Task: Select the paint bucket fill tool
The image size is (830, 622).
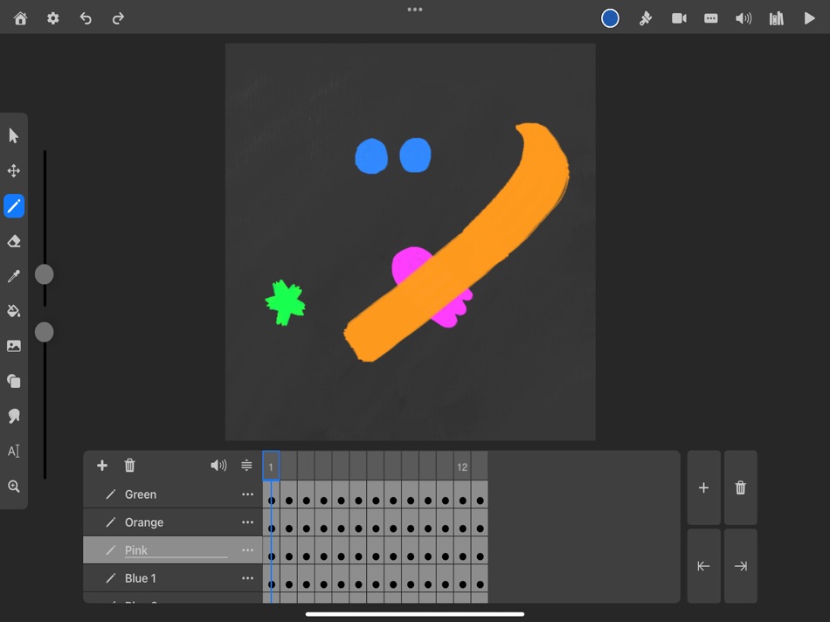Action: (14, 311)
